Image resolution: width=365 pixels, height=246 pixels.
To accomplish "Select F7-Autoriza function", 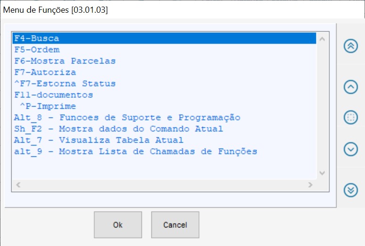I will [45, 72].
